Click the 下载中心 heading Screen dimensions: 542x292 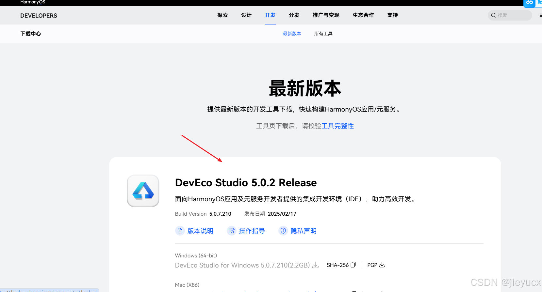(x=31, y=34)
